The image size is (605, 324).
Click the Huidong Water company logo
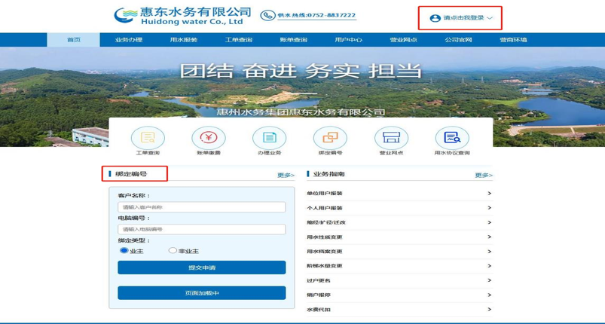pyautogui.click(x=182, y=16)
